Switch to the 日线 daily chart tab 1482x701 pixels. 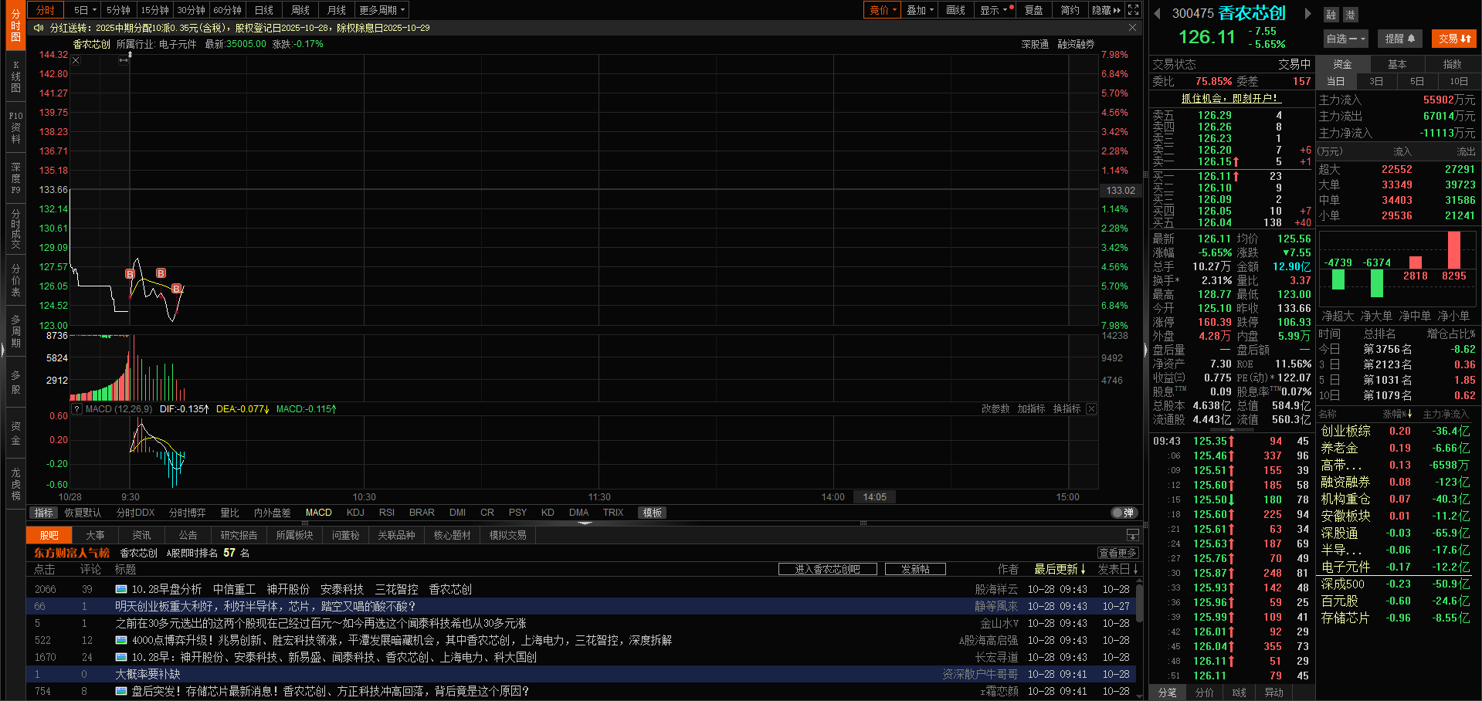(263, 10)
